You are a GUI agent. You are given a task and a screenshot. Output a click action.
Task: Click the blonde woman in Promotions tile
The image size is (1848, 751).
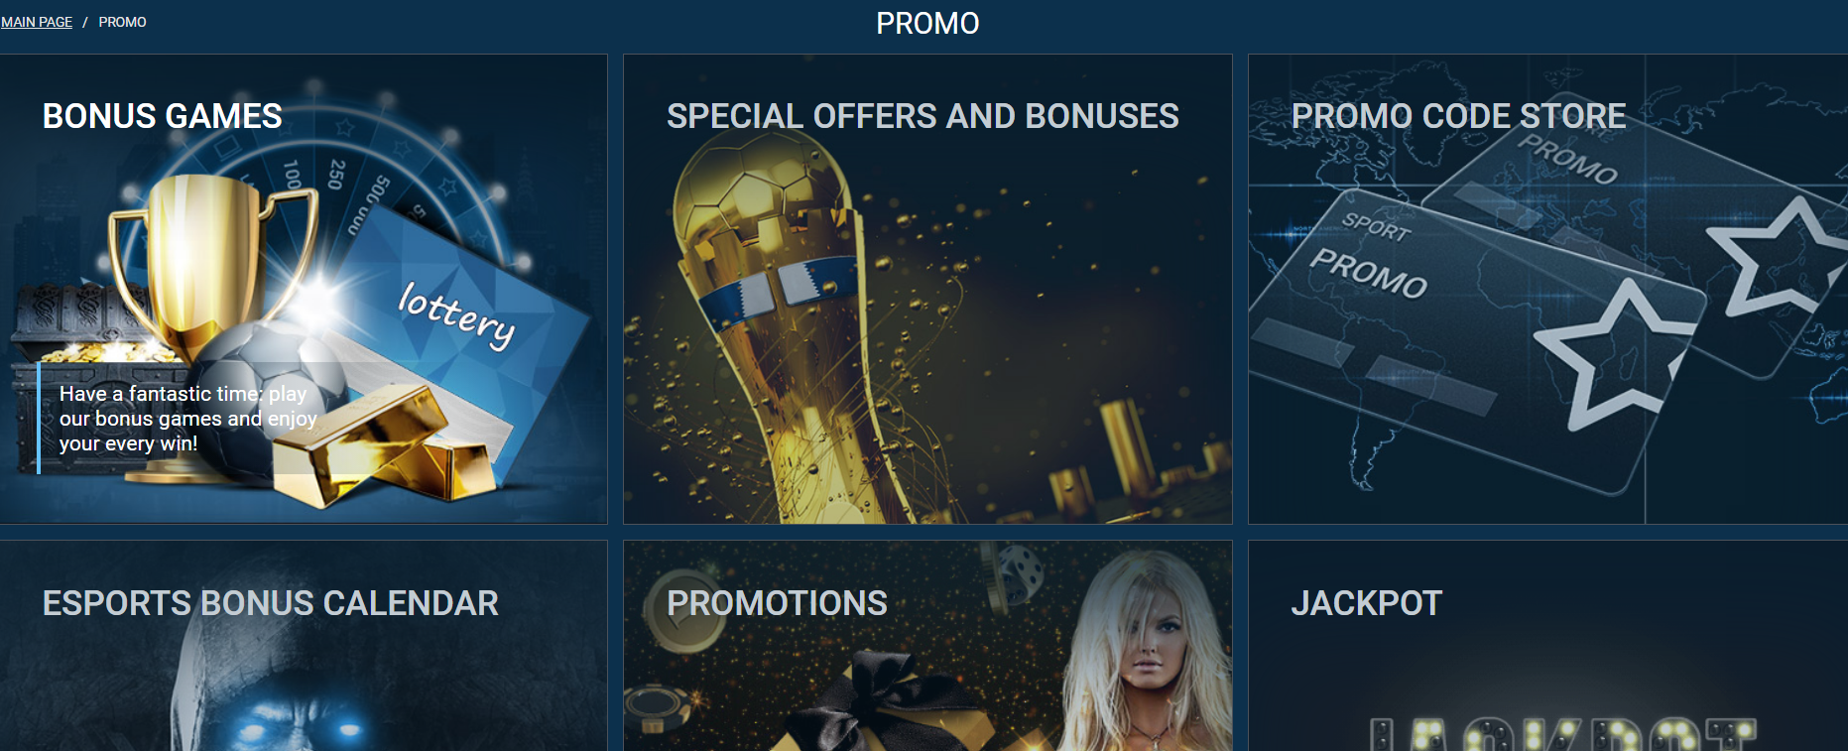(x=1141, y=655)
